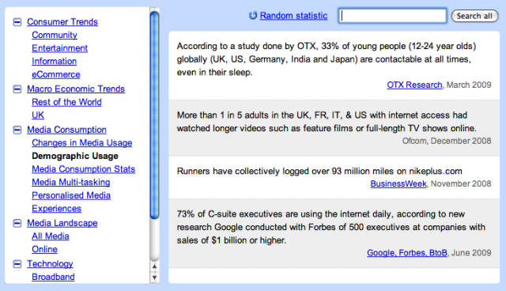Open the Google, Forbes, BtoB source link
506x291 pixels.
[x=407, y=252]
